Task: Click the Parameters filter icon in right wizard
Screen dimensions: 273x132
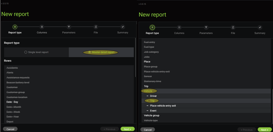Action: pyautogui.click(x=206, y=27)
